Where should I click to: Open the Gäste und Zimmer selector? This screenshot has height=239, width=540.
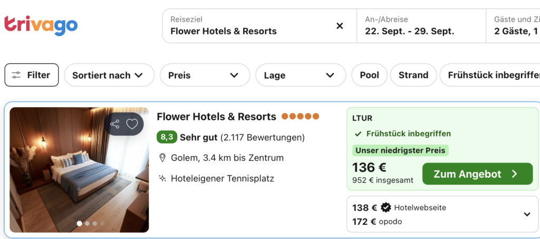(x=513, y=26)
